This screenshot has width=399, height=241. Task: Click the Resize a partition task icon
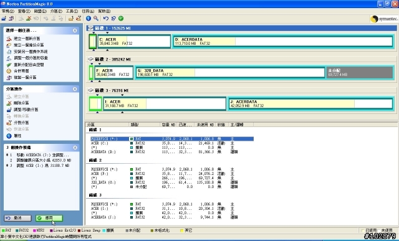click(9, 58)
